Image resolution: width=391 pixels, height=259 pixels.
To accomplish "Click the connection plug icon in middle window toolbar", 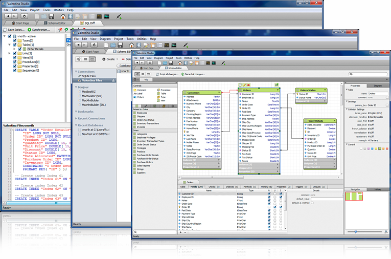I will [185, 45].
